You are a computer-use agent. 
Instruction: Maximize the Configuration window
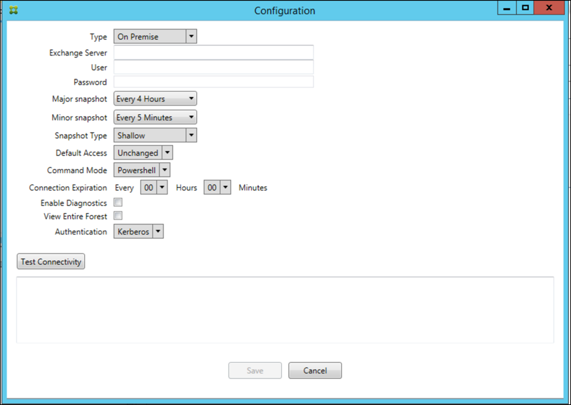click(x=525, y=8)
